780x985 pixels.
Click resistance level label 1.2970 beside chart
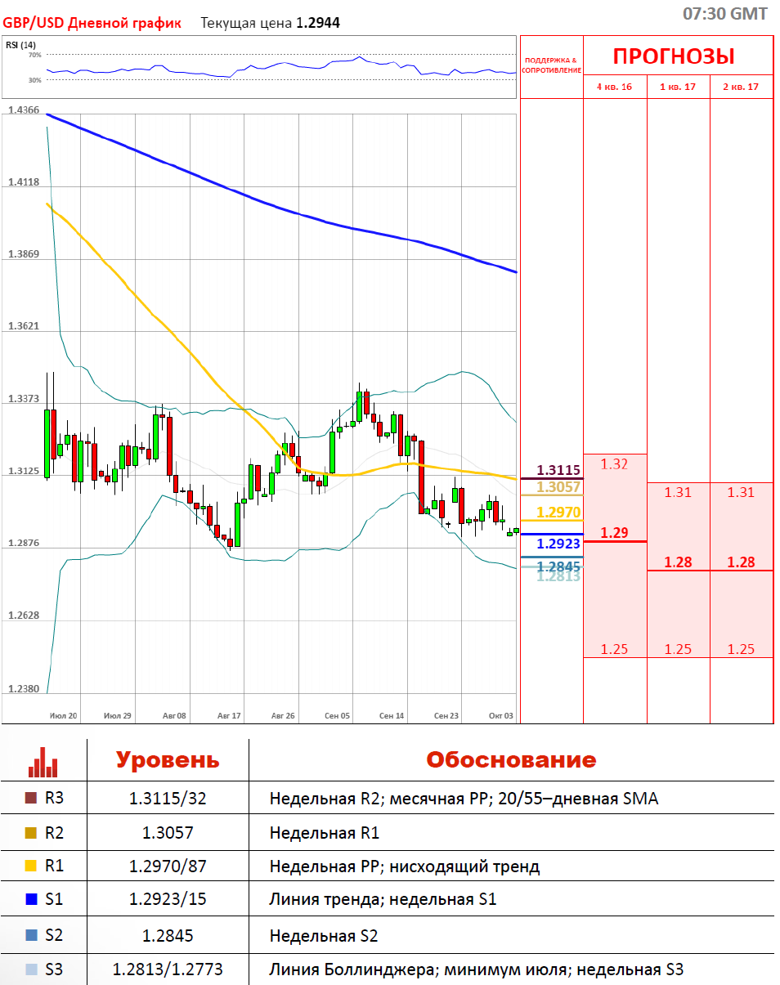click(558, 513)
